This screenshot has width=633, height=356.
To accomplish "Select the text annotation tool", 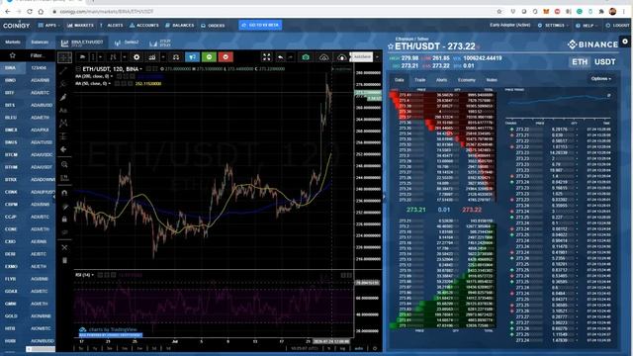I will 63,110.
